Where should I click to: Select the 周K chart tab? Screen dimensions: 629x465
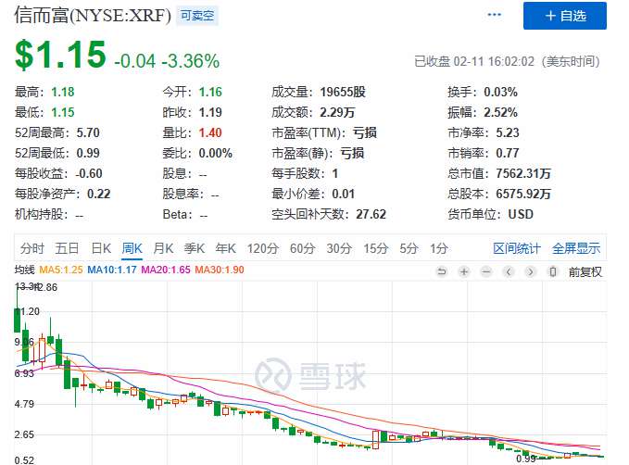132,248
